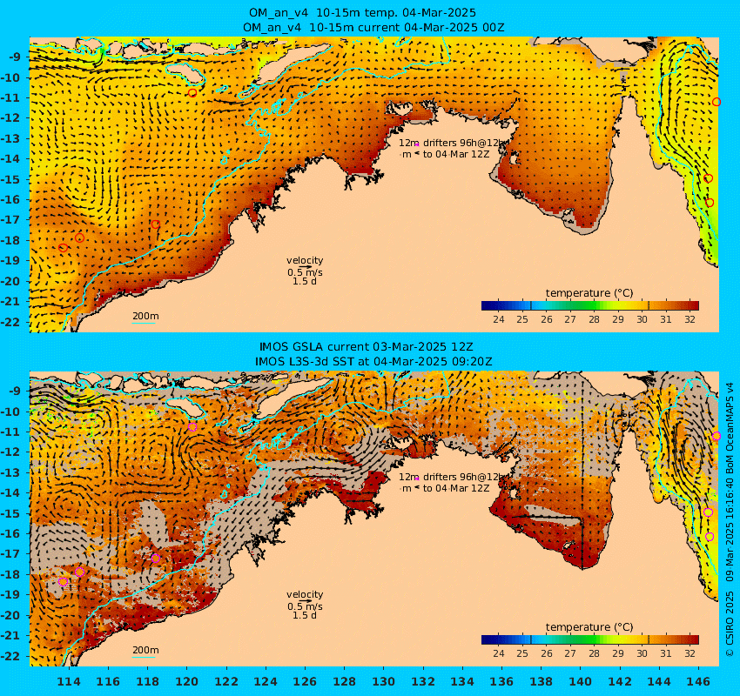This screenshot has height=696, width=740.
Task: Click latitude label '-9' beside the top map
Action: pos(15,57)
